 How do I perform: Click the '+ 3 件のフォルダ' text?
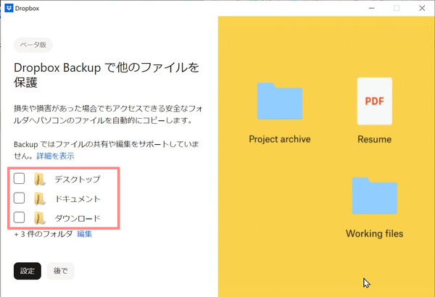[x=43, y=234]
